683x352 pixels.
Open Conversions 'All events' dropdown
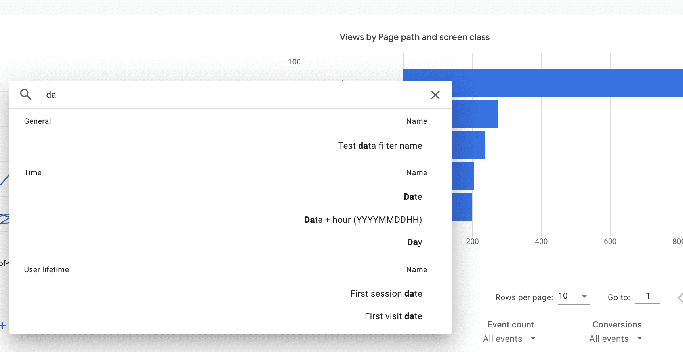pos(616,339)
